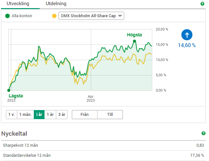
Task: Toggle the yellow index legend dot
Action: (x=54, y=16)
